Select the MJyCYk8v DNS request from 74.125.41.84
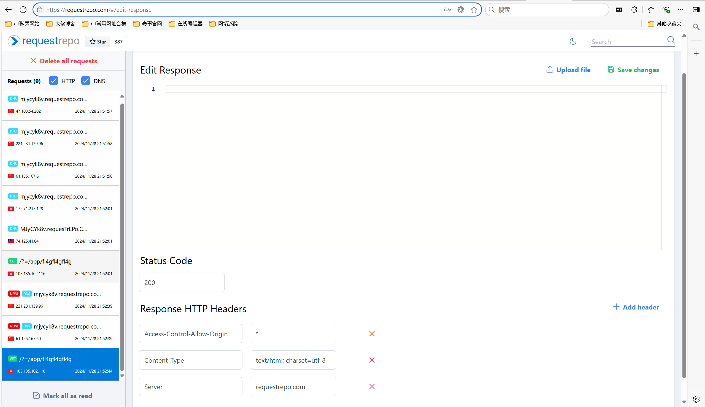The image size is (705, 407). 60,234
